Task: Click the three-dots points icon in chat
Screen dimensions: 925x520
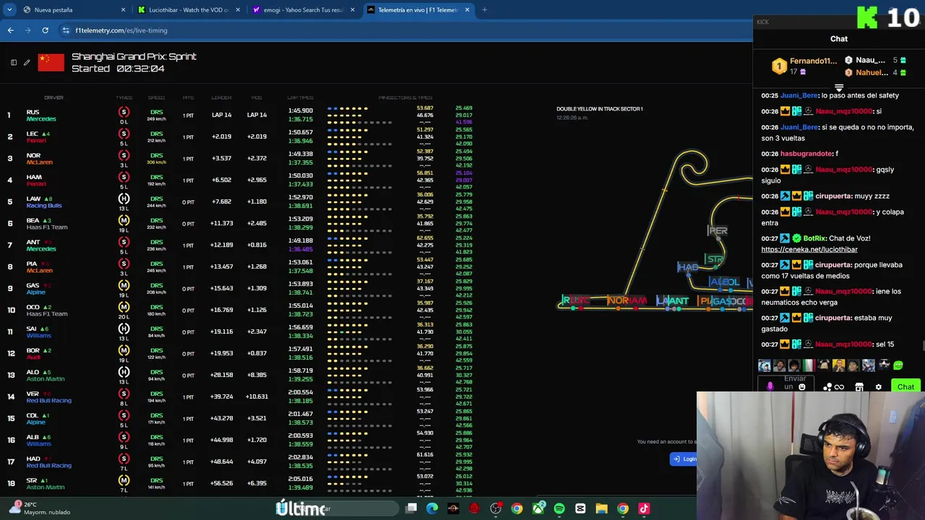Action: [827, 387]
